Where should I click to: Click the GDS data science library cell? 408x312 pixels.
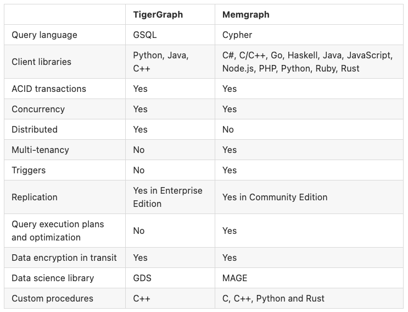click(142, 278)
